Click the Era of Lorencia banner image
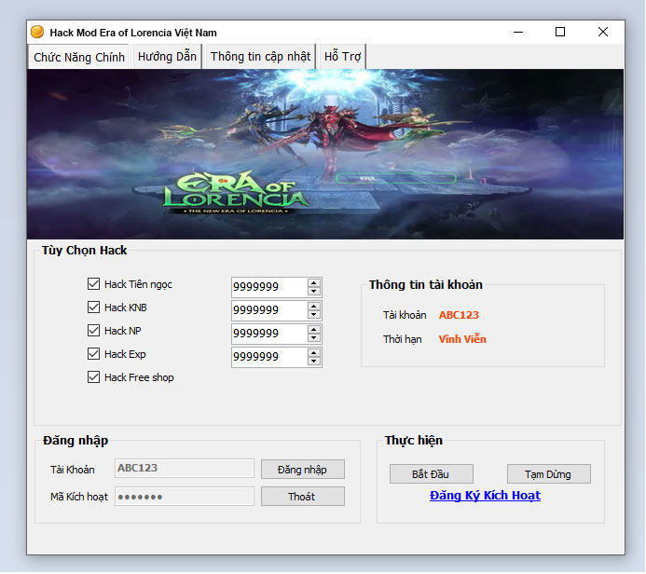Image resolution: width=646 pixels, height=574 pixels. pyautogui.click(x=325, y=154)
